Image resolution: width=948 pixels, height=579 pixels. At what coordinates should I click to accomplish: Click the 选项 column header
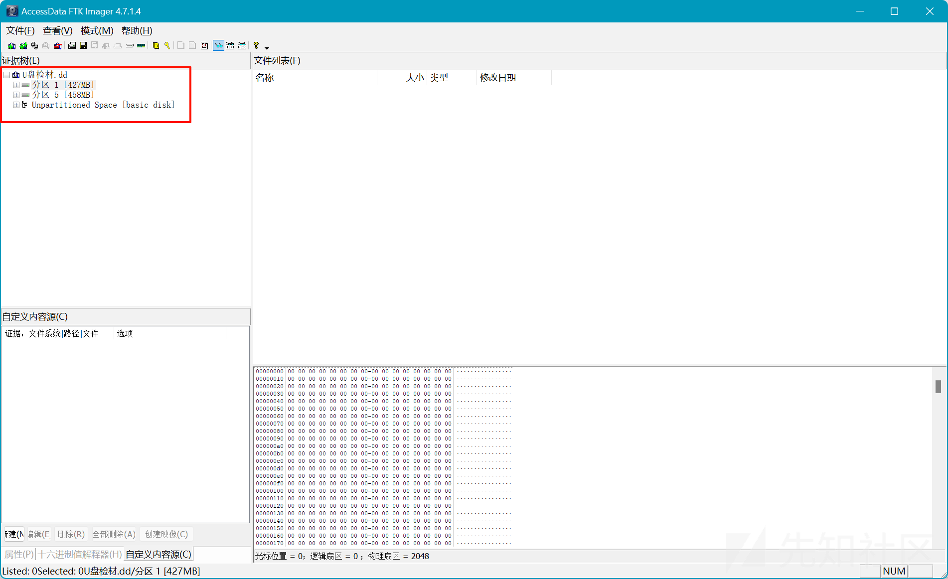click(169, 333)
